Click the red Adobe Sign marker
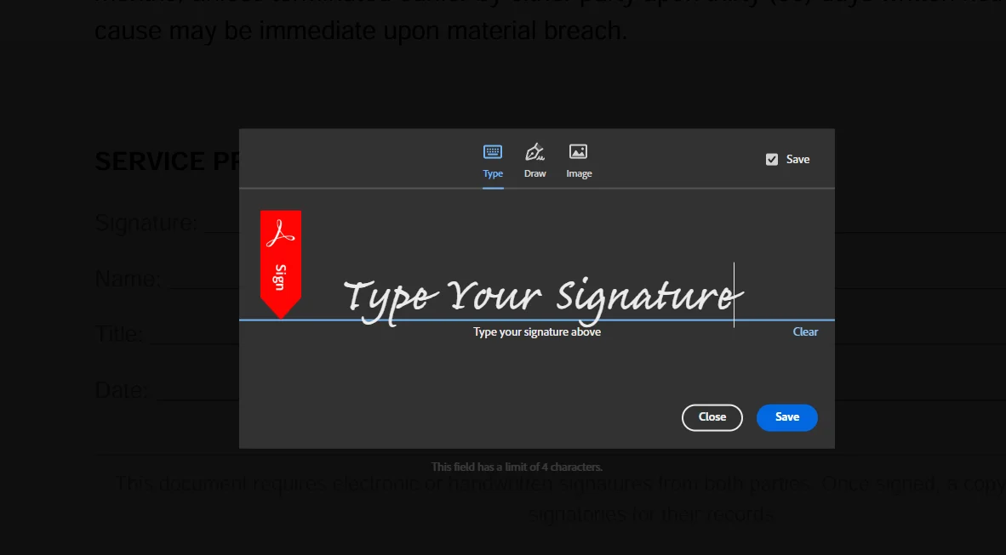The image size is (1006, 555). point(280,264)
